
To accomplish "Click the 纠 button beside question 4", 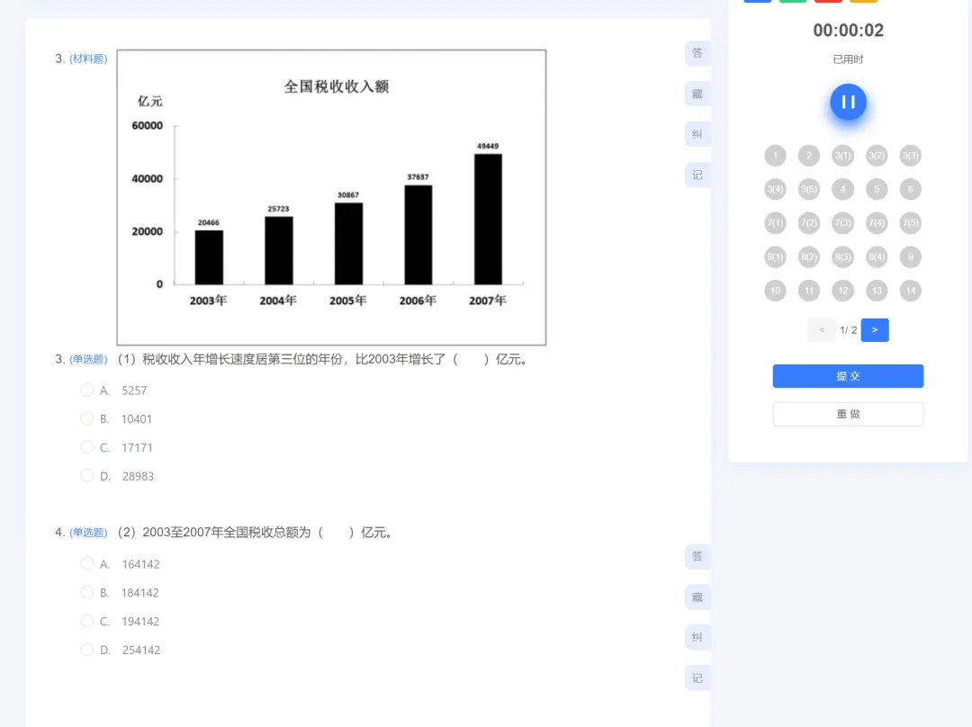I will pos(697,638).
